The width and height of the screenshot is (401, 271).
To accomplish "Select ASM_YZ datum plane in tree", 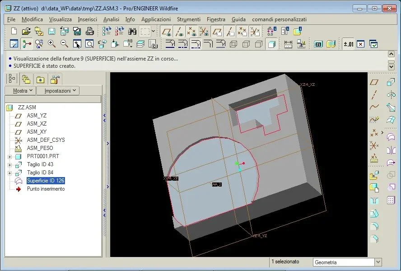I will [x=37, y=116].
